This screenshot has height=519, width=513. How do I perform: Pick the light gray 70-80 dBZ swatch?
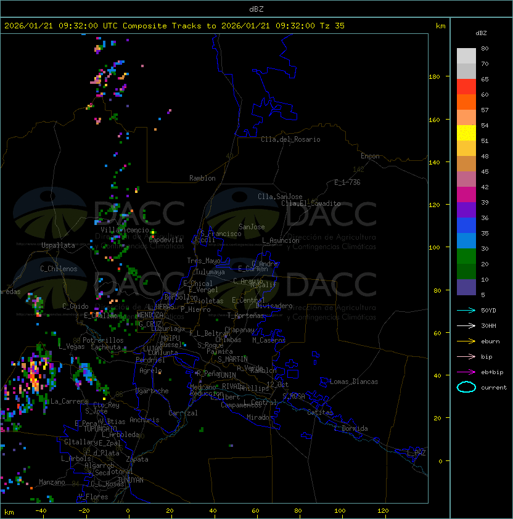tap(466, 55)
